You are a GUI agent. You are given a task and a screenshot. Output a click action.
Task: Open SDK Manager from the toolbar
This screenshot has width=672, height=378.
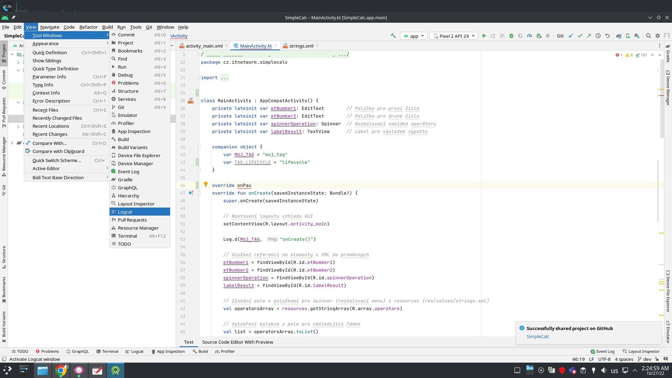[638, 36]
